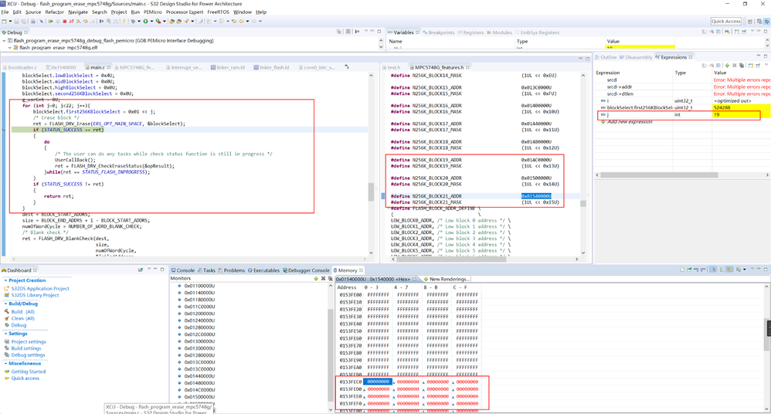
Task: Click the red Terminate debug icon
Action: click(x=64, y=21)
